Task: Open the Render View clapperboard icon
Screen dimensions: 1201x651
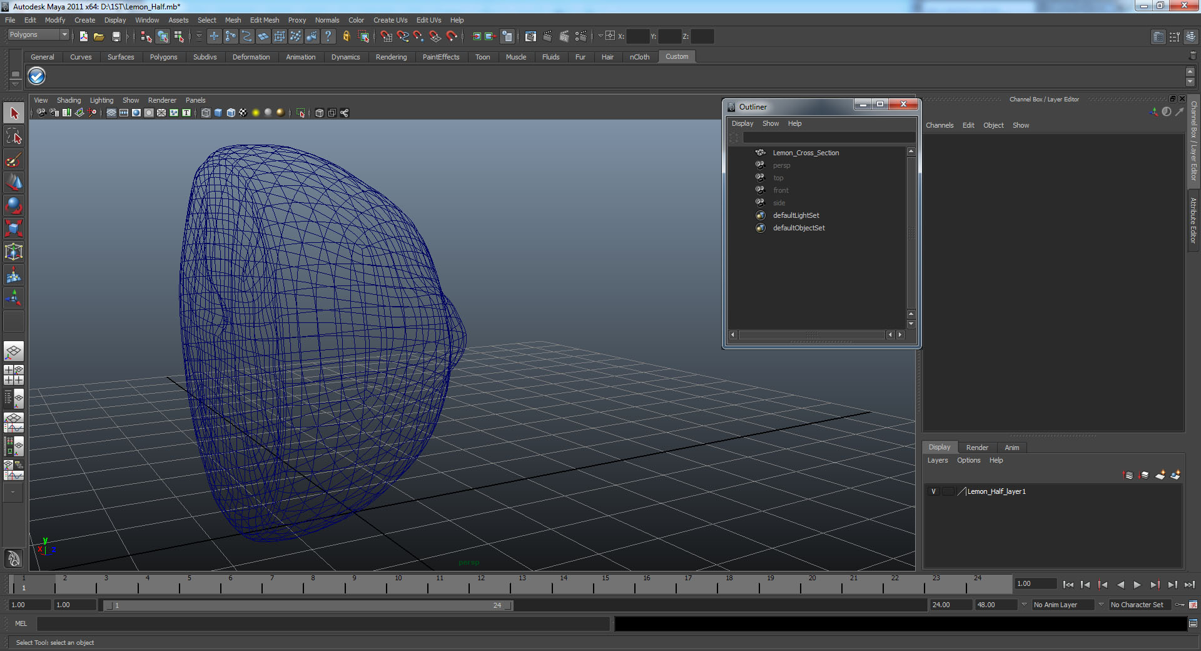Action: (x=530, y=36)
